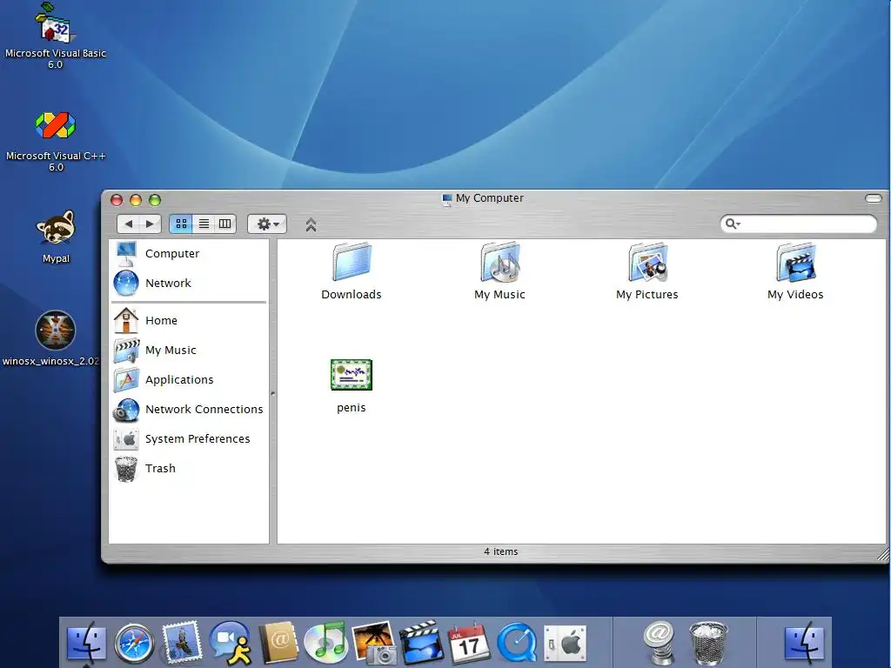Click the window corner grip handle
The image size is (891, 668).
pos(882,554)
